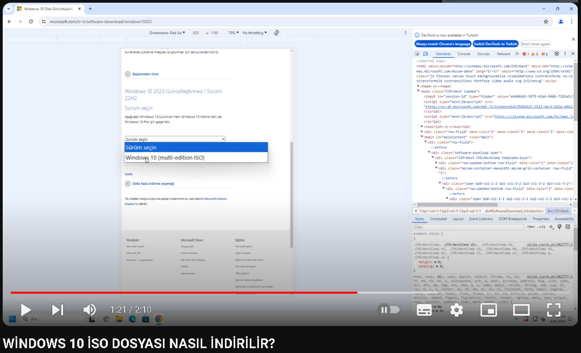This screenshot has width=581, height=353.
Task: Open a new browser tab
Action: [x=90, y=9]
